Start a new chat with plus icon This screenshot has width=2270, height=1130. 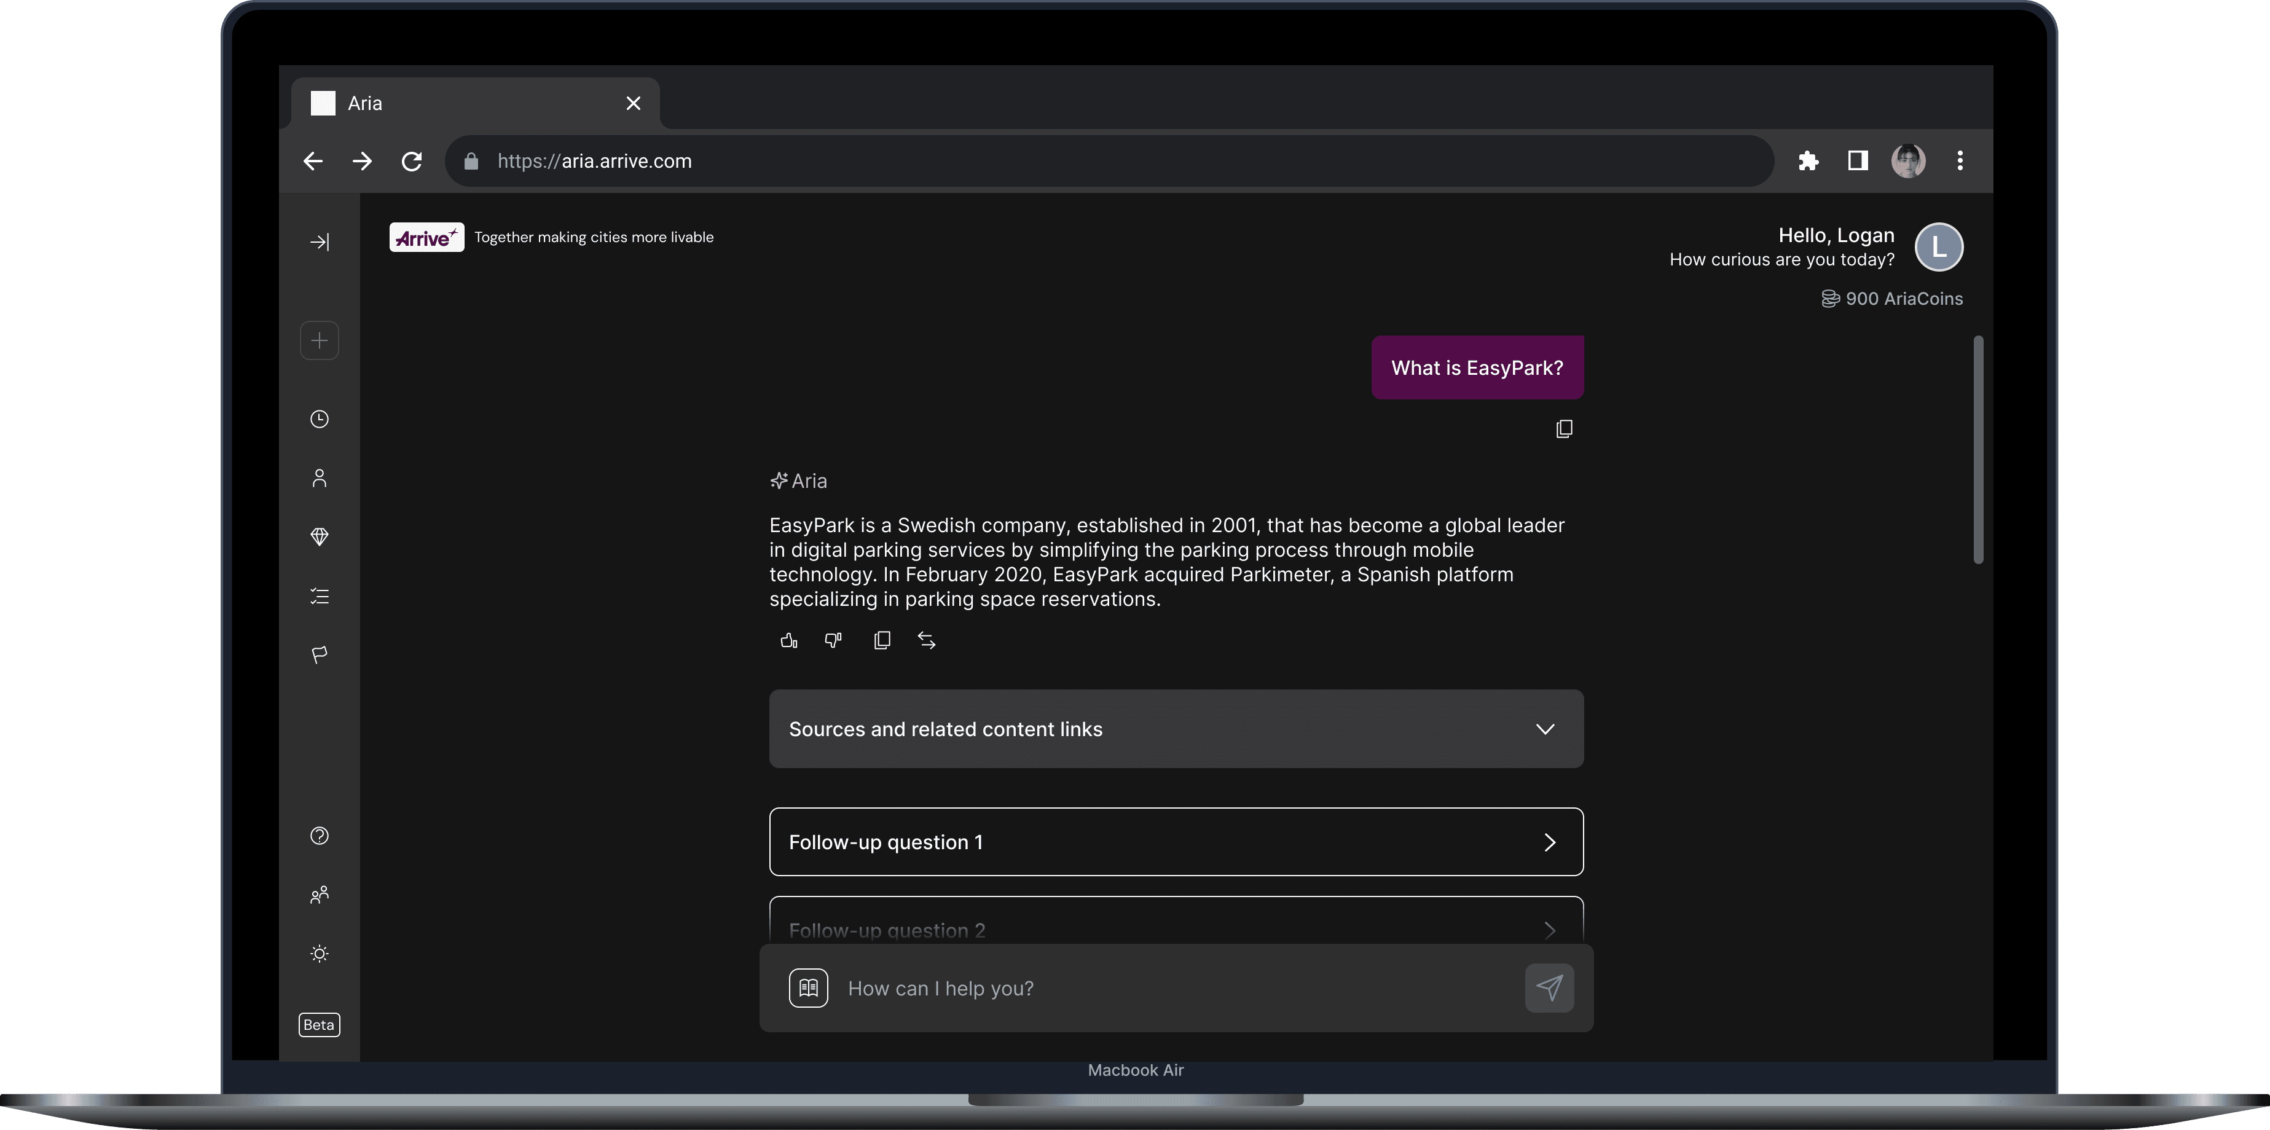coord(320,341)
